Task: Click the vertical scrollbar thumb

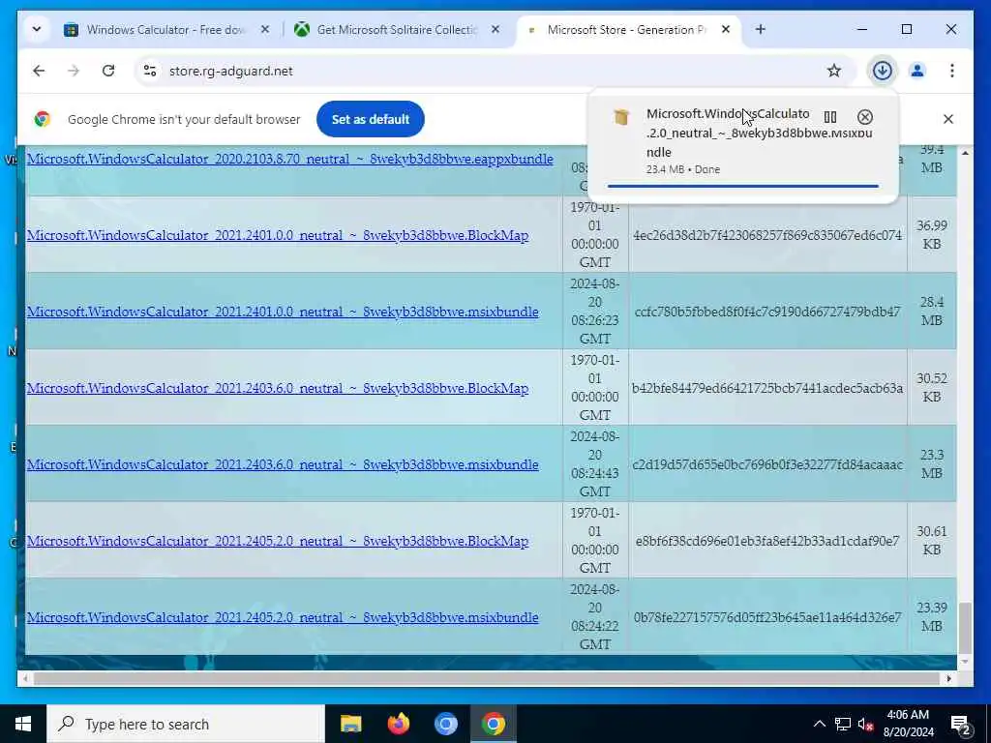Action: 965,628
